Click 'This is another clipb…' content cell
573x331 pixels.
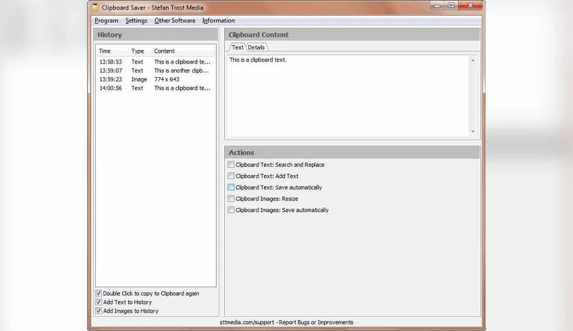181,70
